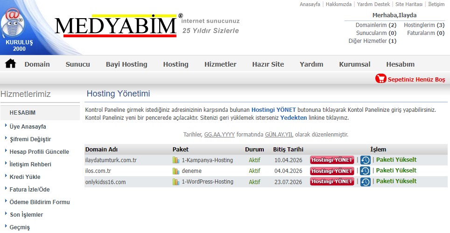Viewport: 450px width, 233px height.
Task: Open İletişim top link
Action: pyautogui.click(x=436, y=4)
